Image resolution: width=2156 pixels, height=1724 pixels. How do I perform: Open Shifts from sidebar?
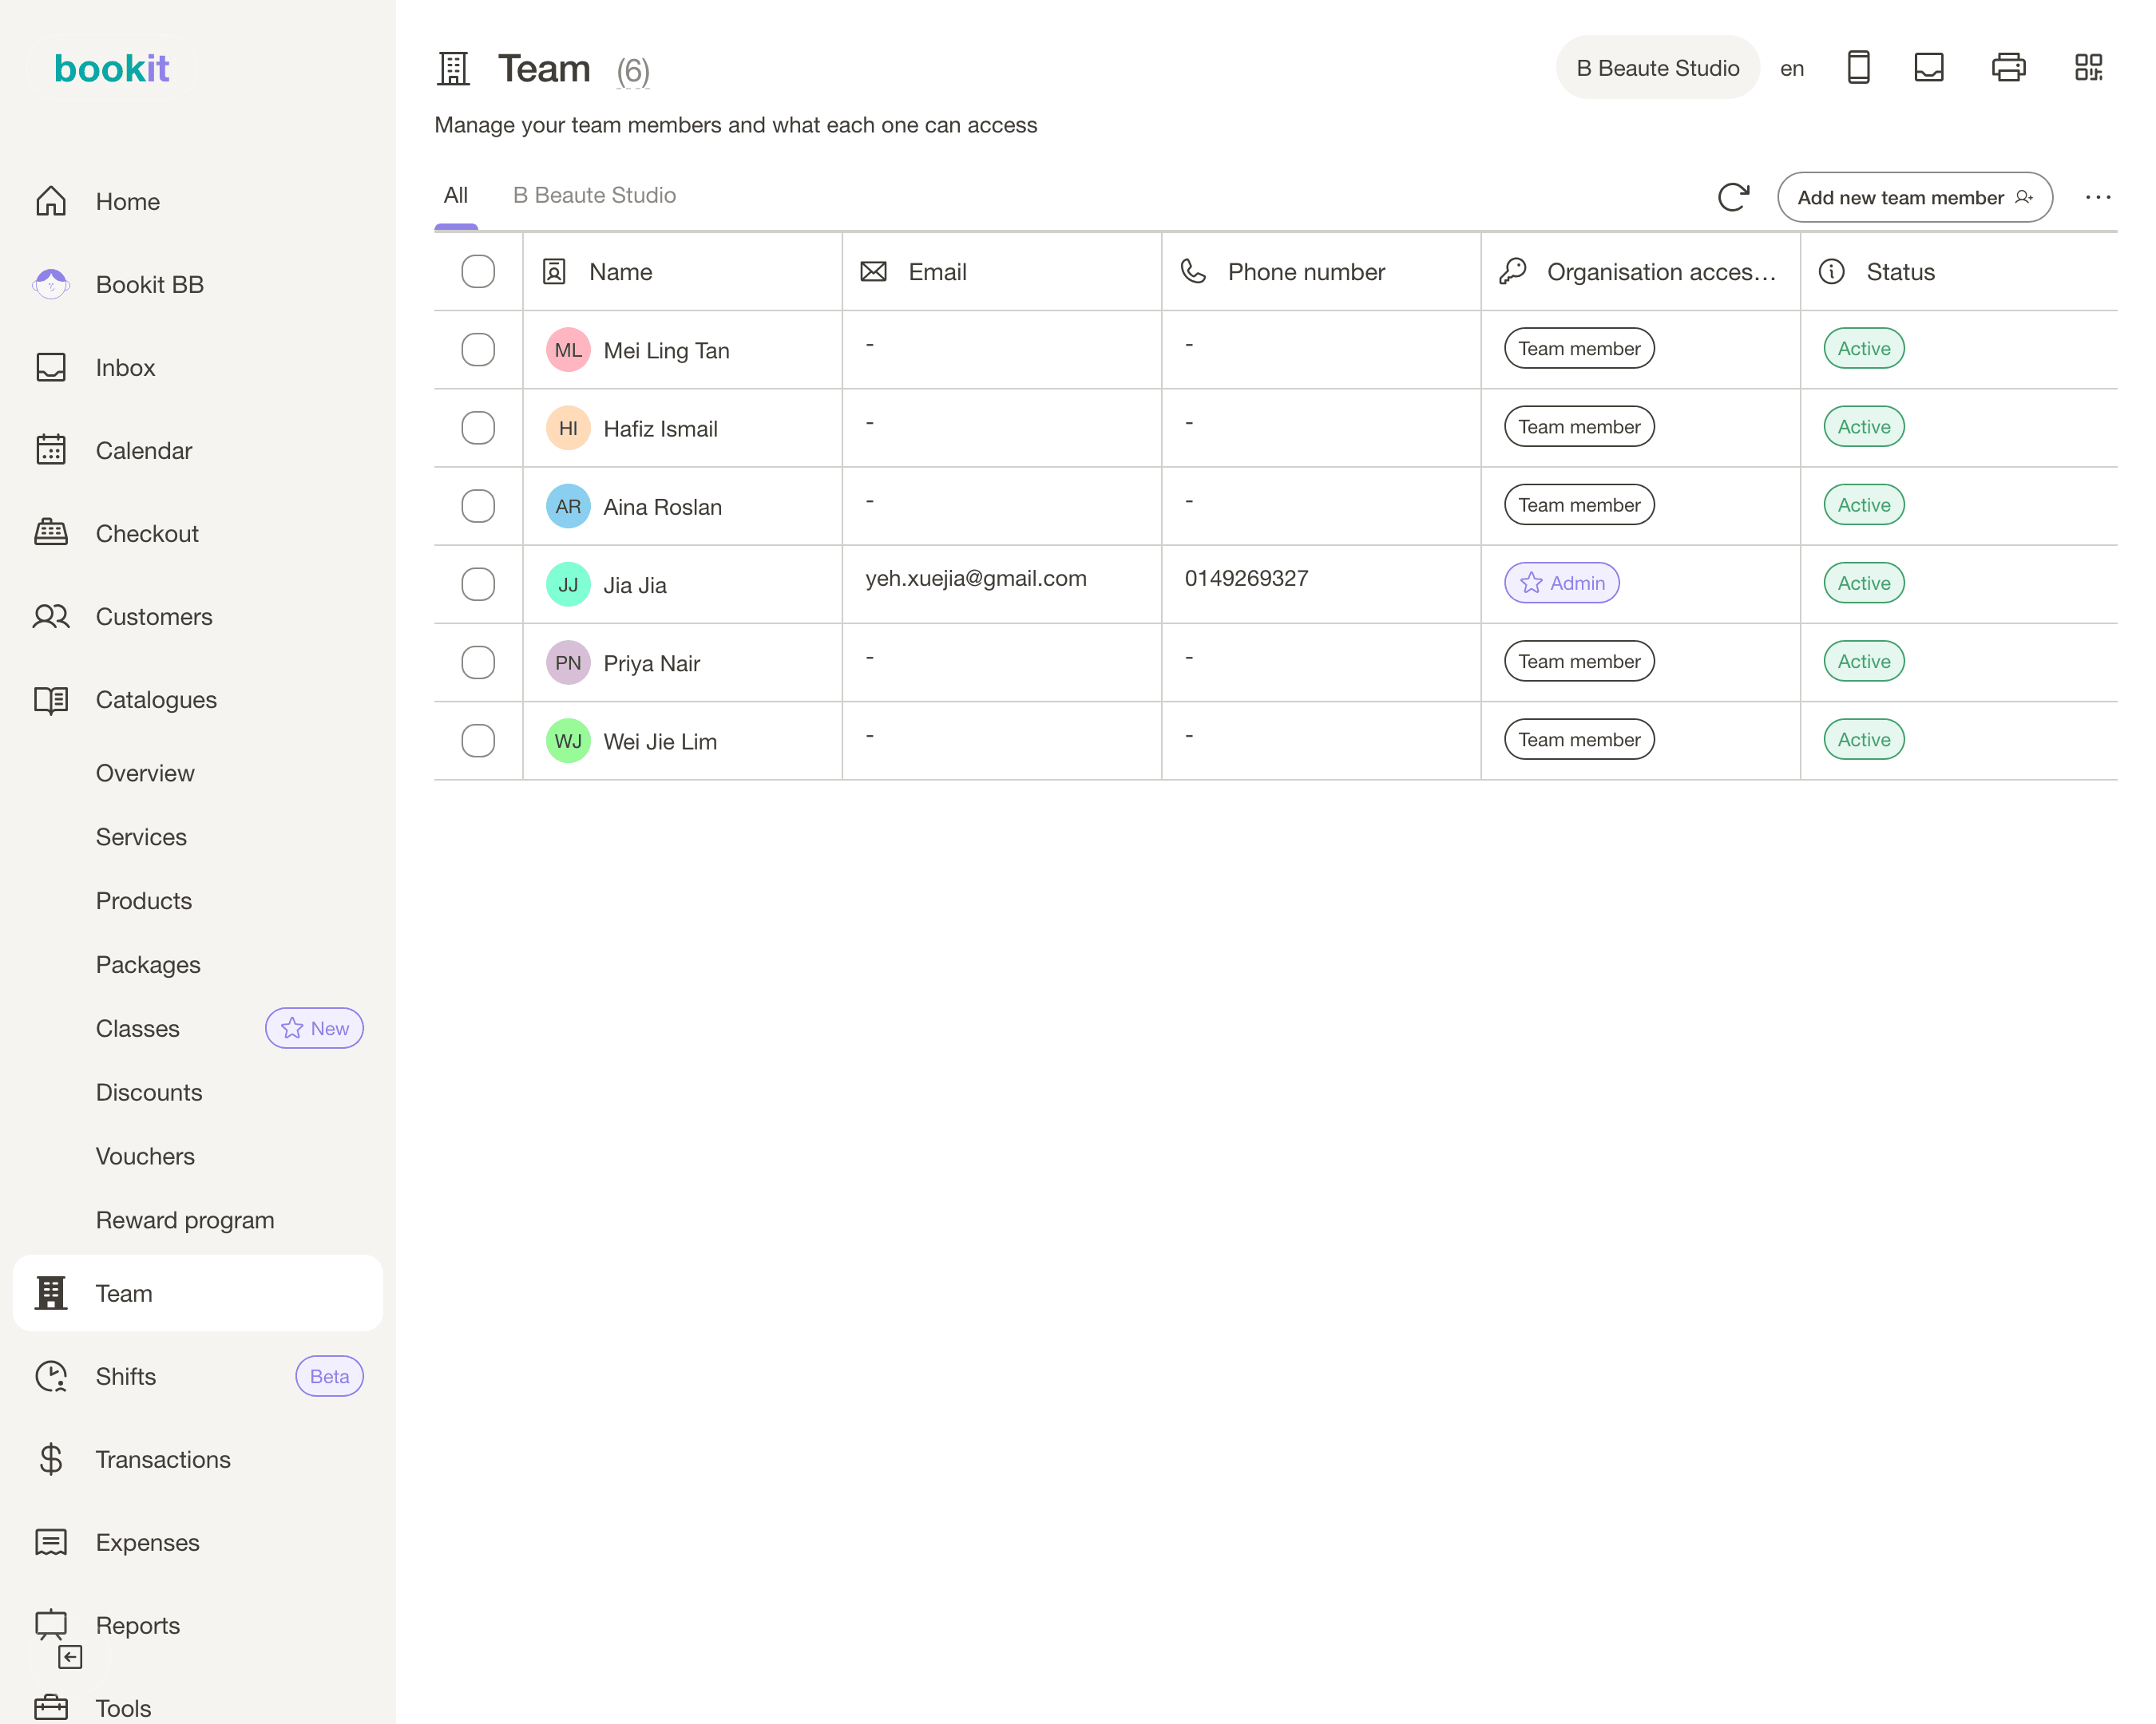coord(198,1376)
